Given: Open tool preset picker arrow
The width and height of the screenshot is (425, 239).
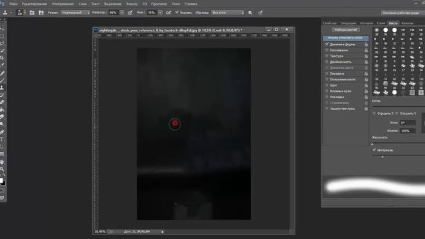Looking at the screenshot, I should [x=11, y=13].
